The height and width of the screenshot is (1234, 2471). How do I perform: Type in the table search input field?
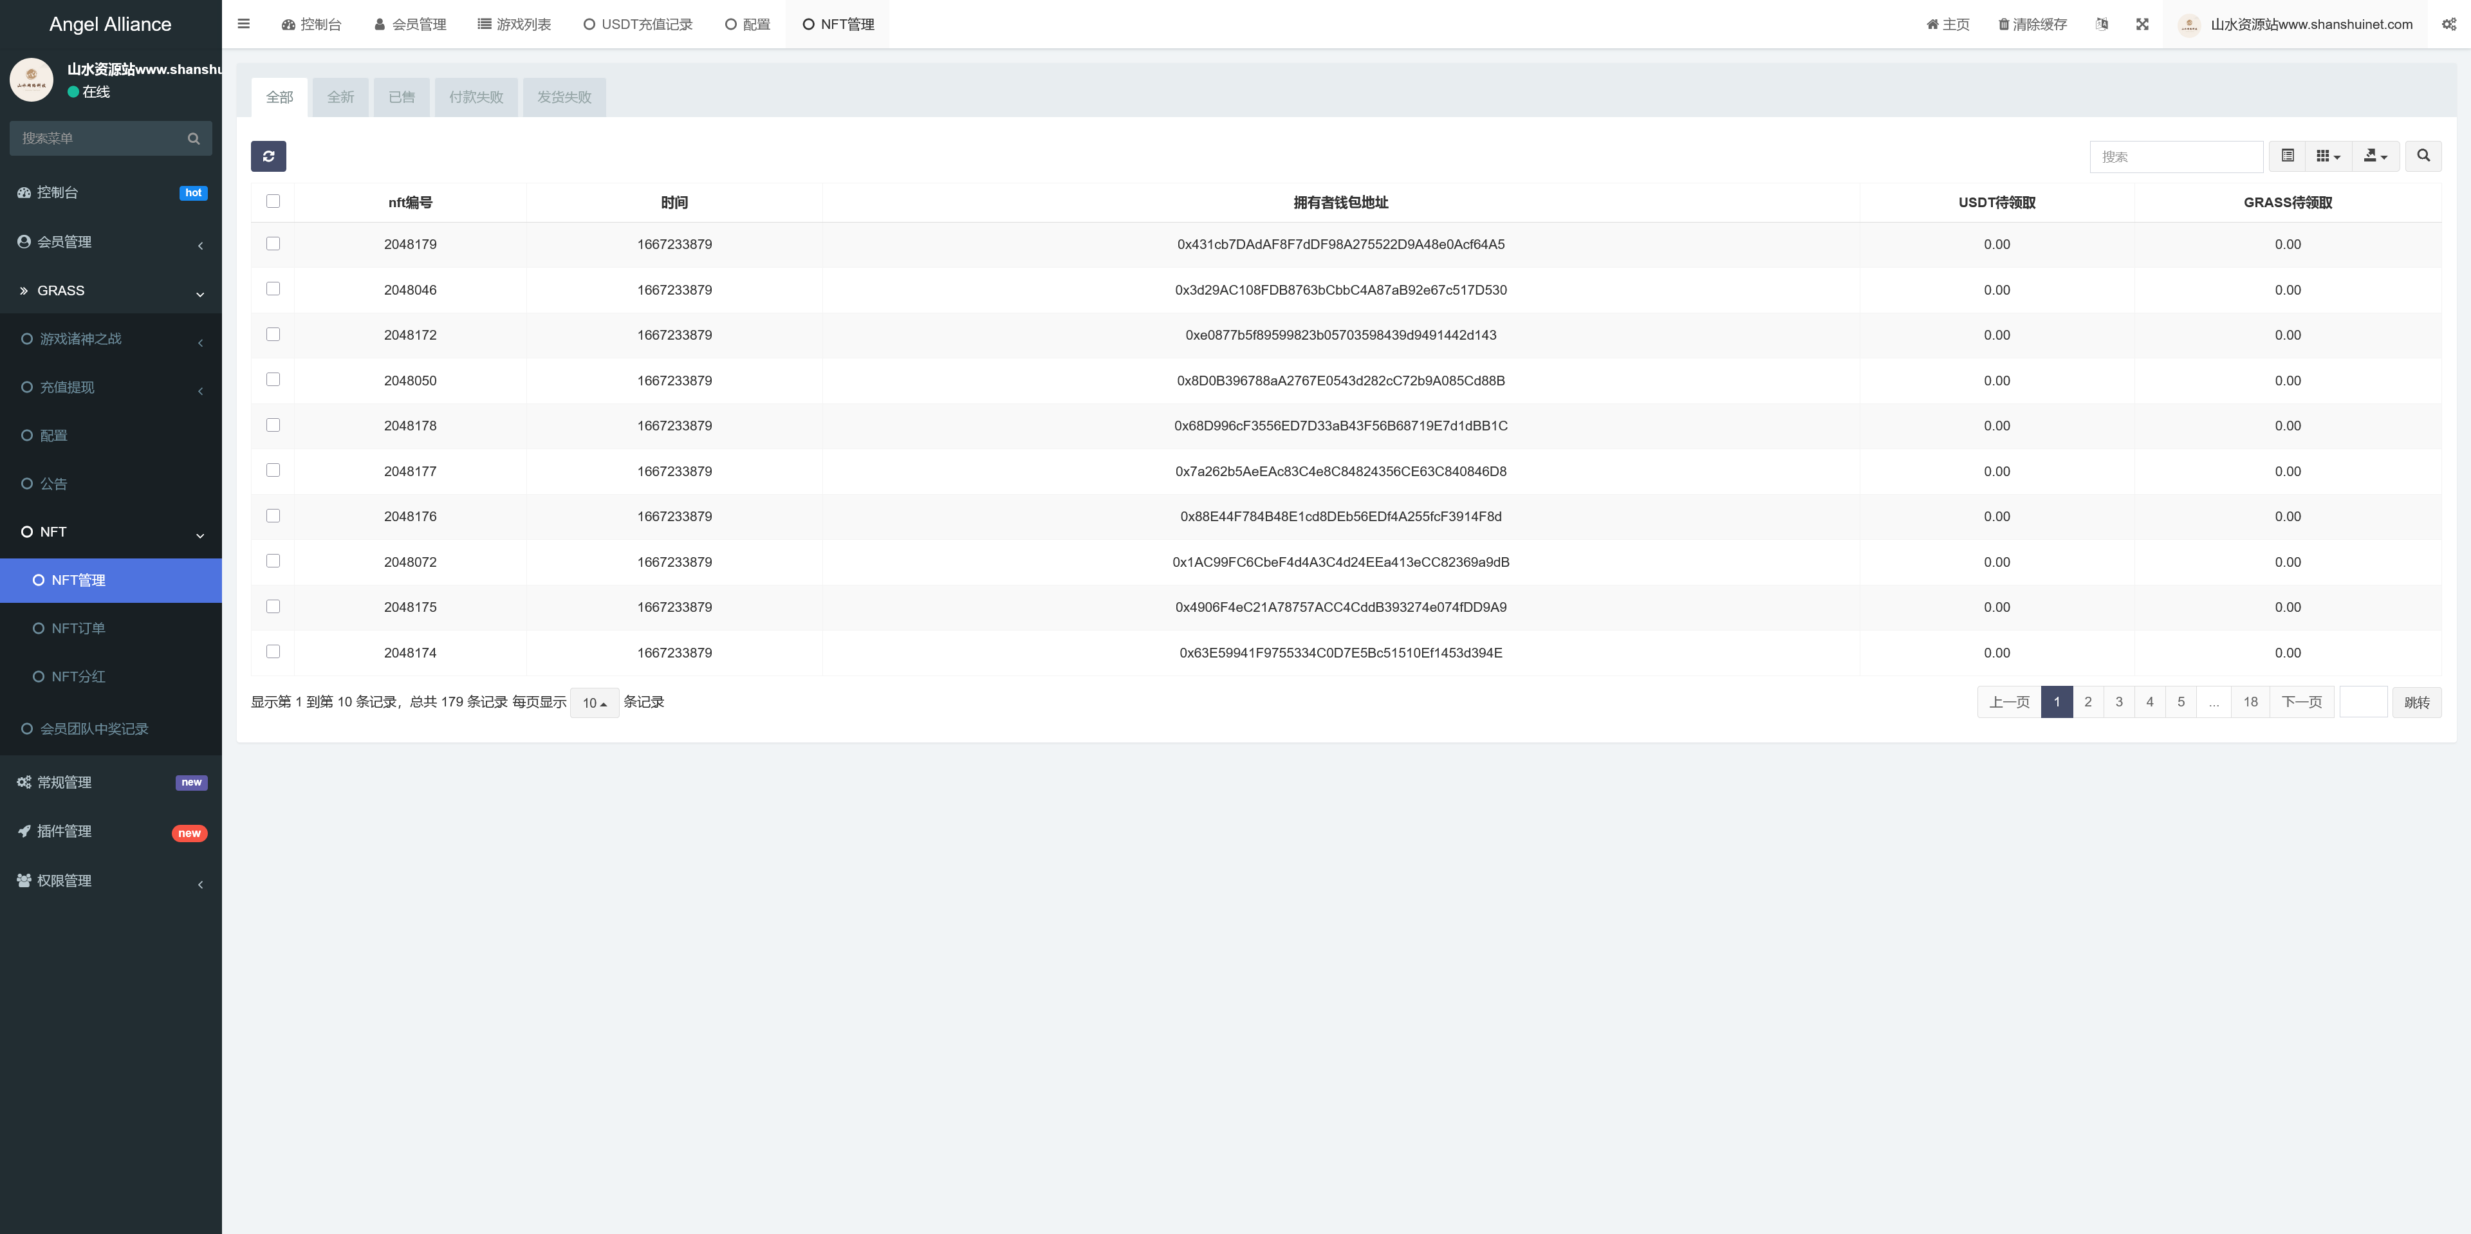[x=2176, y=156]
